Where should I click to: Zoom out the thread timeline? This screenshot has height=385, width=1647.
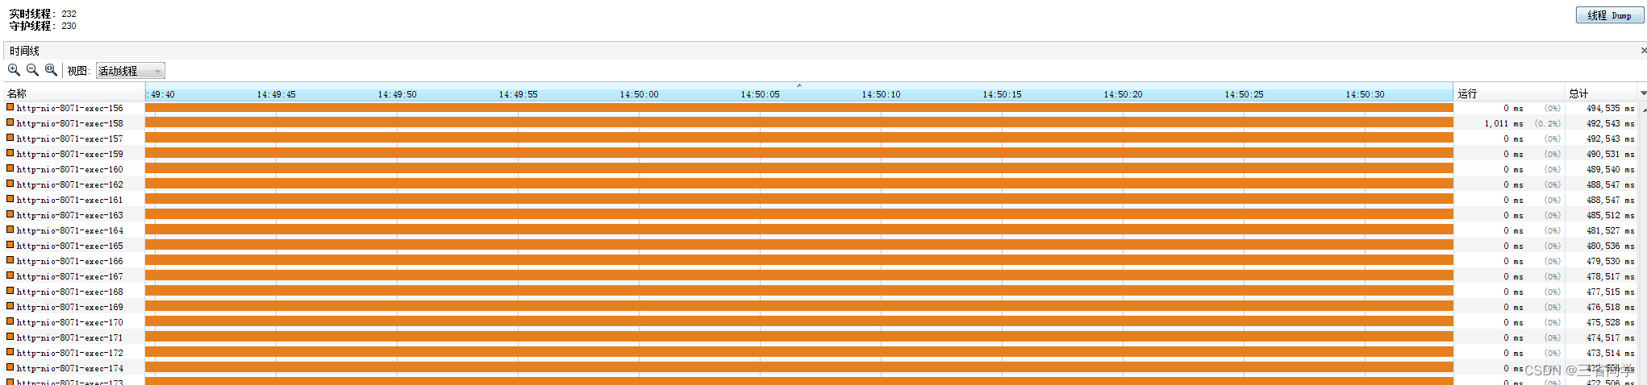coord(33,71)
